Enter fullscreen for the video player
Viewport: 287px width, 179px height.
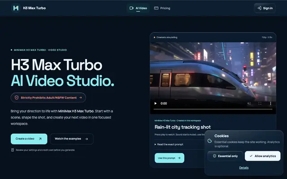(260, 103)
